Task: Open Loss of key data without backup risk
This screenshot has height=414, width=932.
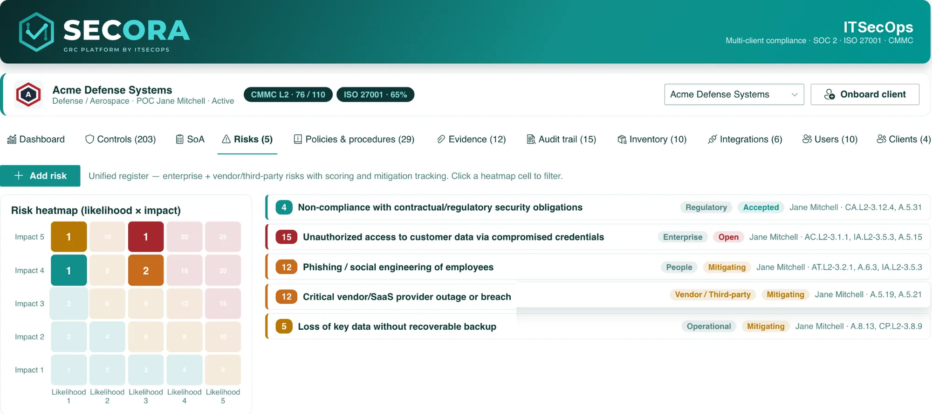Action: (x=597, y=327)
